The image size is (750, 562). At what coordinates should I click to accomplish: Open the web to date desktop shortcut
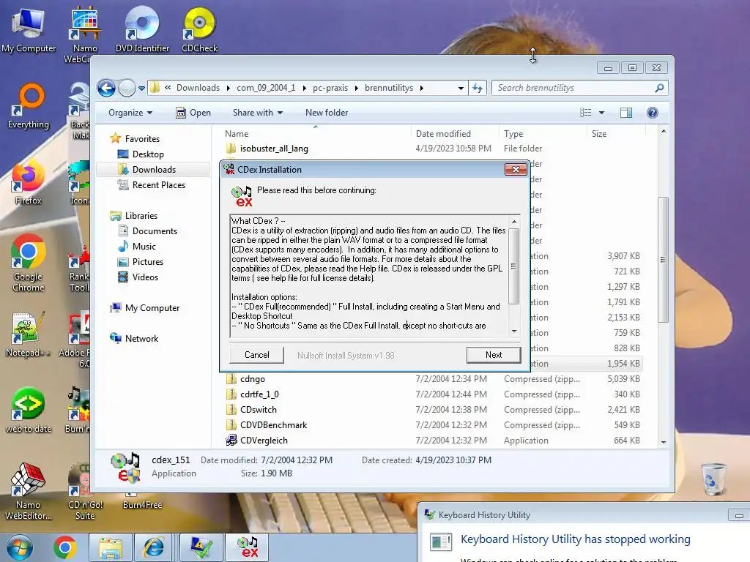[29, 410]
